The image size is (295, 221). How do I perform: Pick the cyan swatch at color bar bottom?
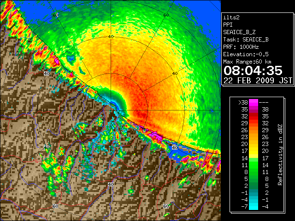tap(254, 206)
